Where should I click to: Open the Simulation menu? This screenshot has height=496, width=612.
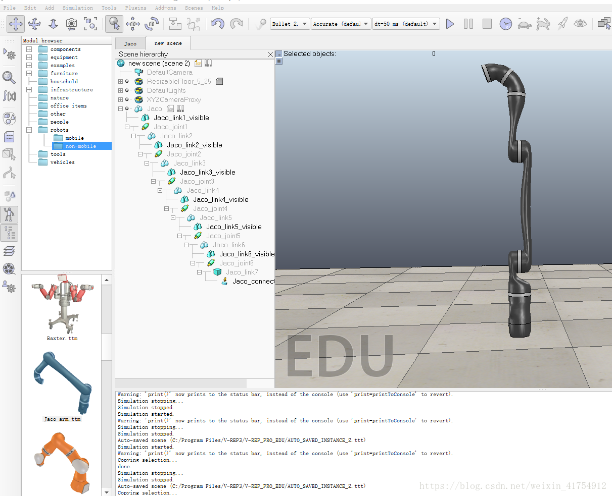77,8
